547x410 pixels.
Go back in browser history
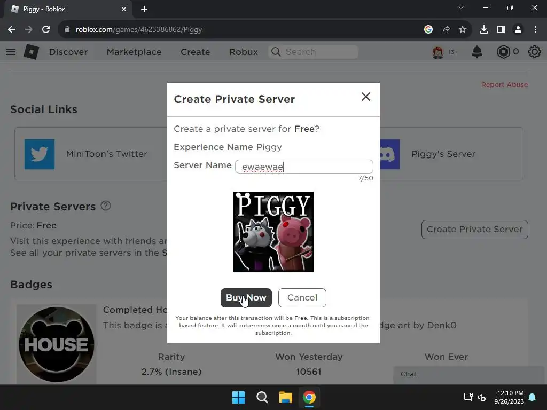point(12,30)
